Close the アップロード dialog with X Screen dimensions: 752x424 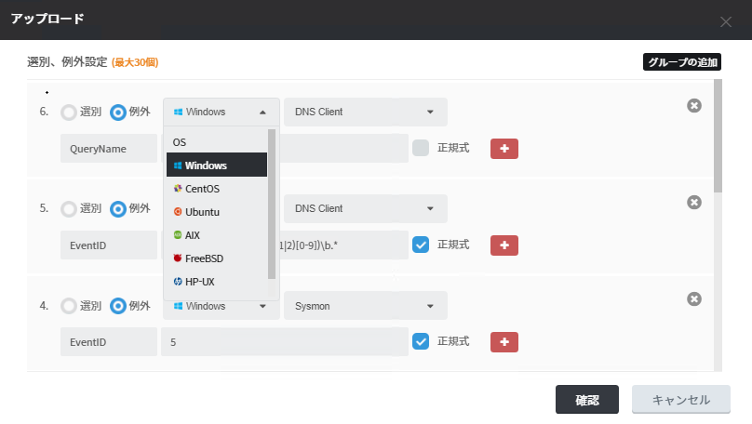coord(726,21)
